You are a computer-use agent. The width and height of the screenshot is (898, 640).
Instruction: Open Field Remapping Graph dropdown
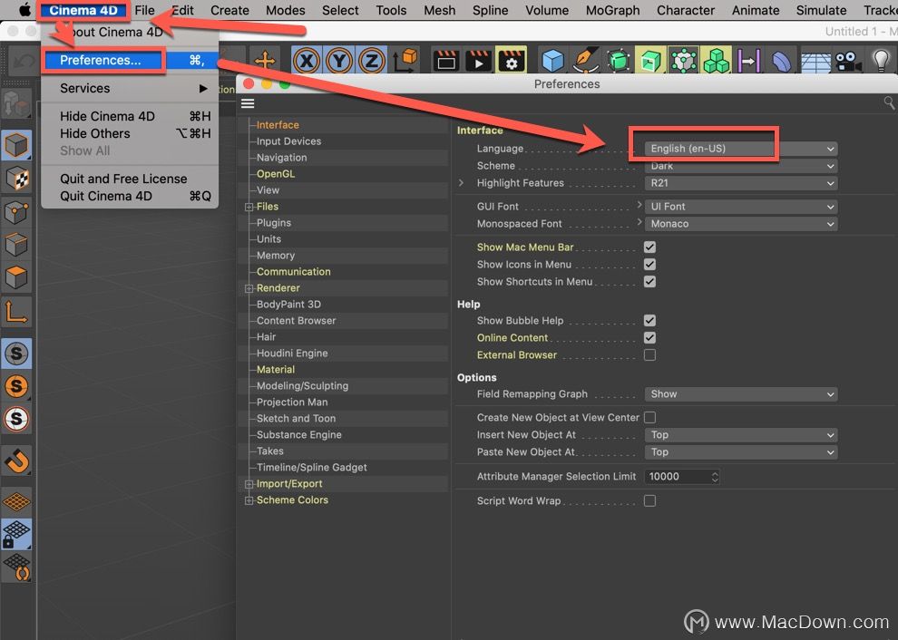point(741,393)
